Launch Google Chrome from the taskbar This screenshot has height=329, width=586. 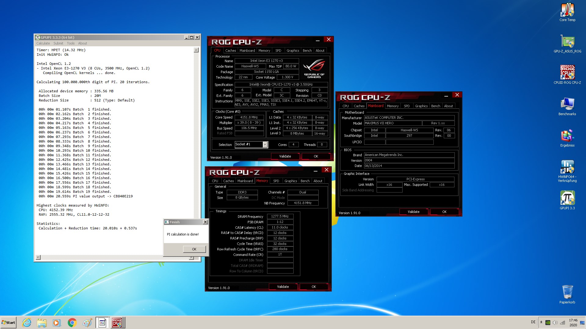[72, 323]
